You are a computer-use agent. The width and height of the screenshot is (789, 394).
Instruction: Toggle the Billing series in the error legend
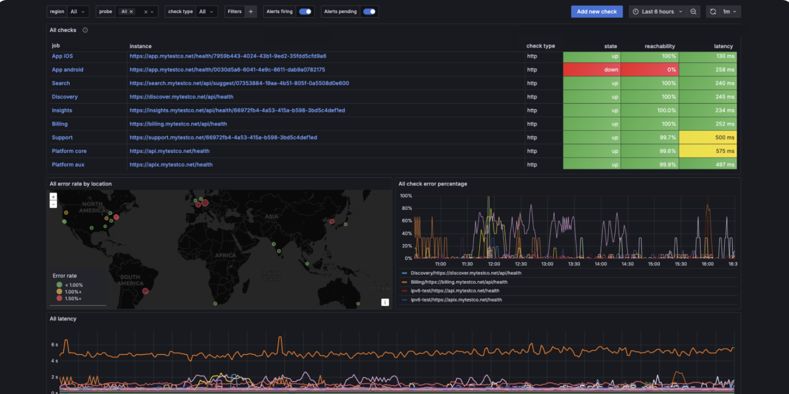point(455,282)
